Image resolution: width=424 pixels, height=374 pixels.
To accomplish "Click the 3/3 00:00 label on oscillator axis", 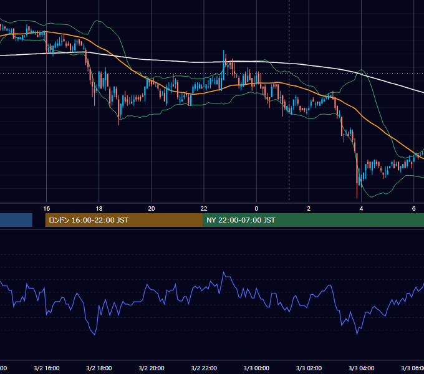I will 256,368.
